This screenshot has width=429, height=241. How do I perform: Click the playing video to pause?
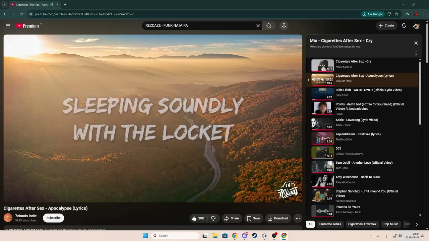153,118
